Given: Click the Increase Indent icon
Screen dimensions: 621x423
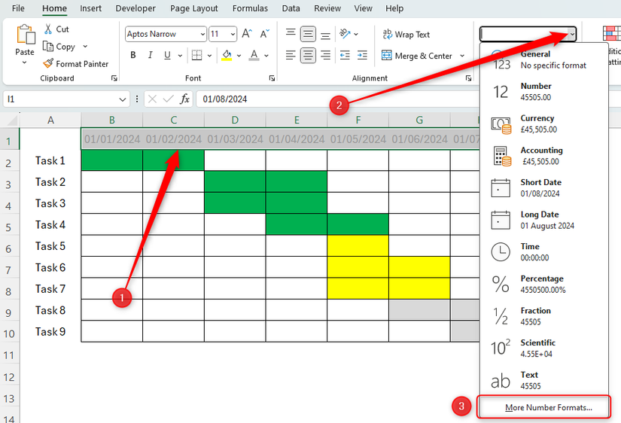Looking at the screenshot, I should click(x=362, y=55).
